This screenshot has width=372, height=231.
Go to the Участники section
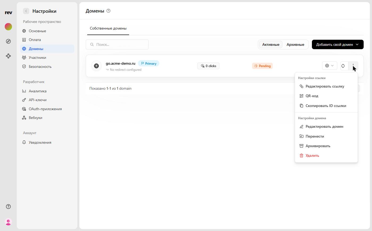[x=47, y=57]
